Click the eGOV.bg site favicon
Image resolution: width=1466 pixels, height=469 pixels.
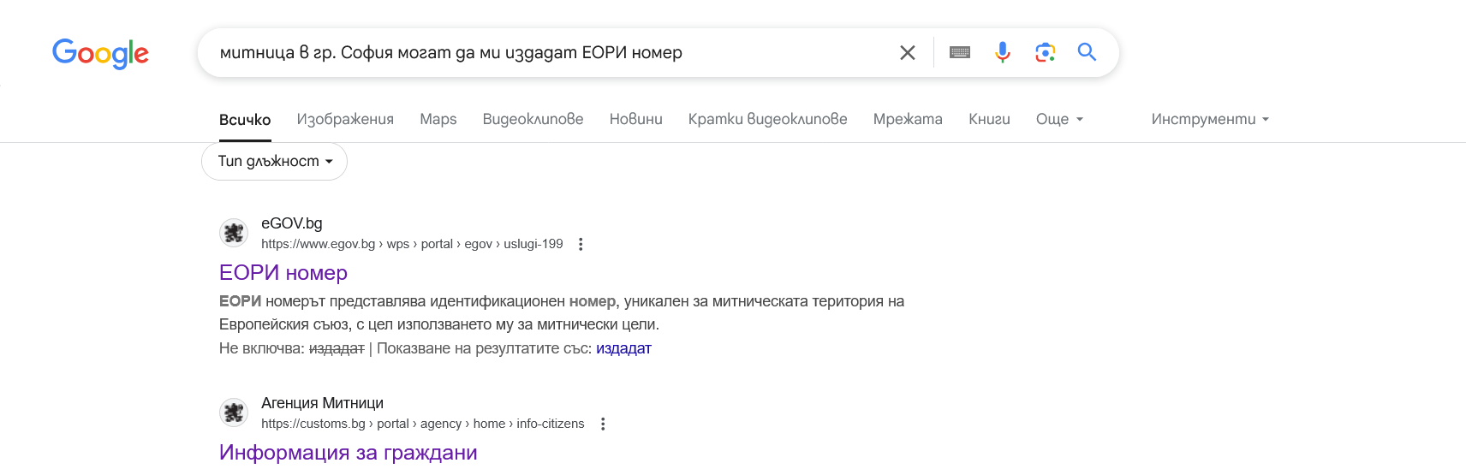pos(234,233)
